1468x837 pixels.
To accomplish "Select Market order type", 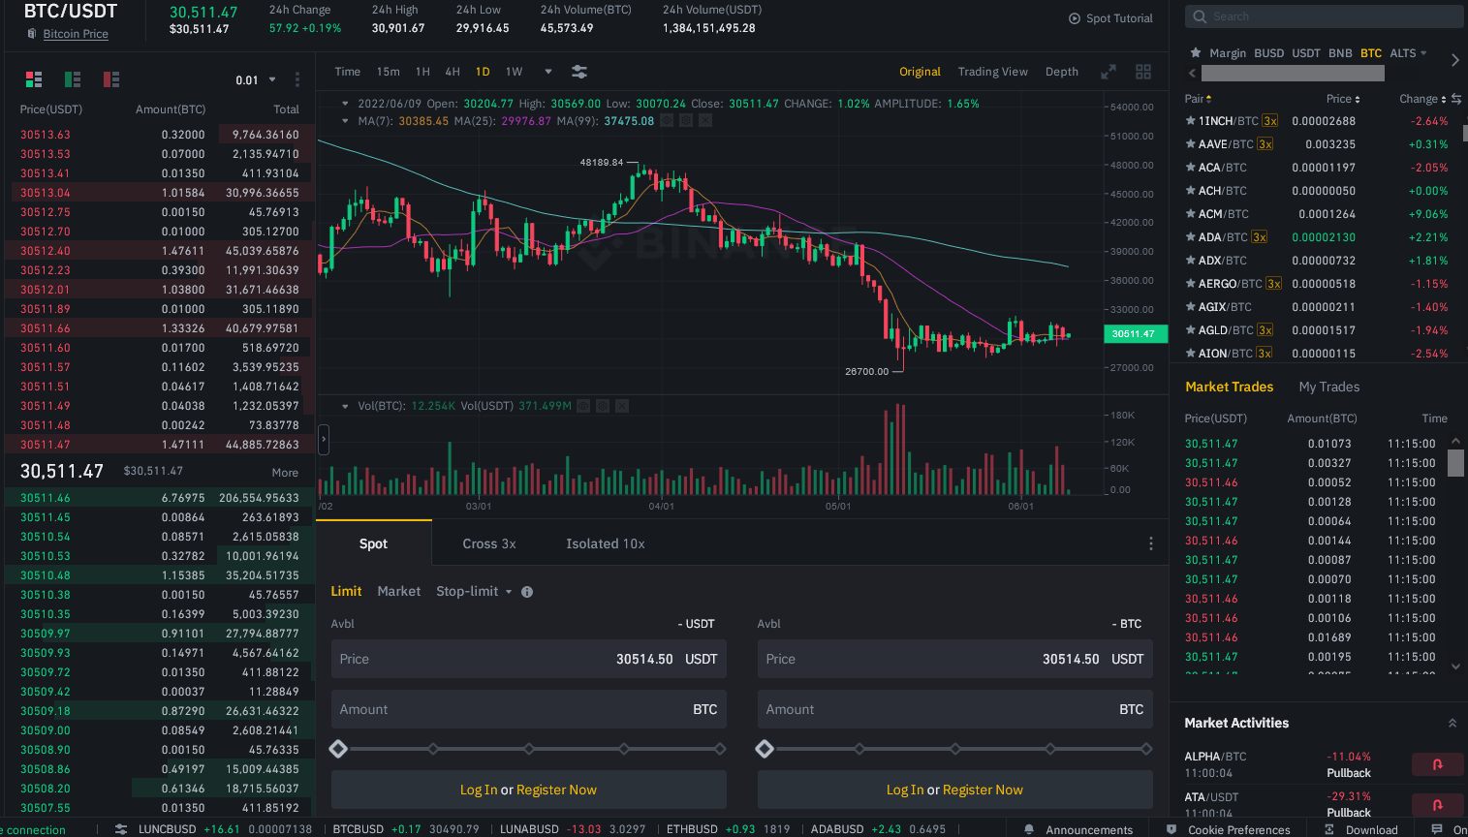I will coord(399,591).
